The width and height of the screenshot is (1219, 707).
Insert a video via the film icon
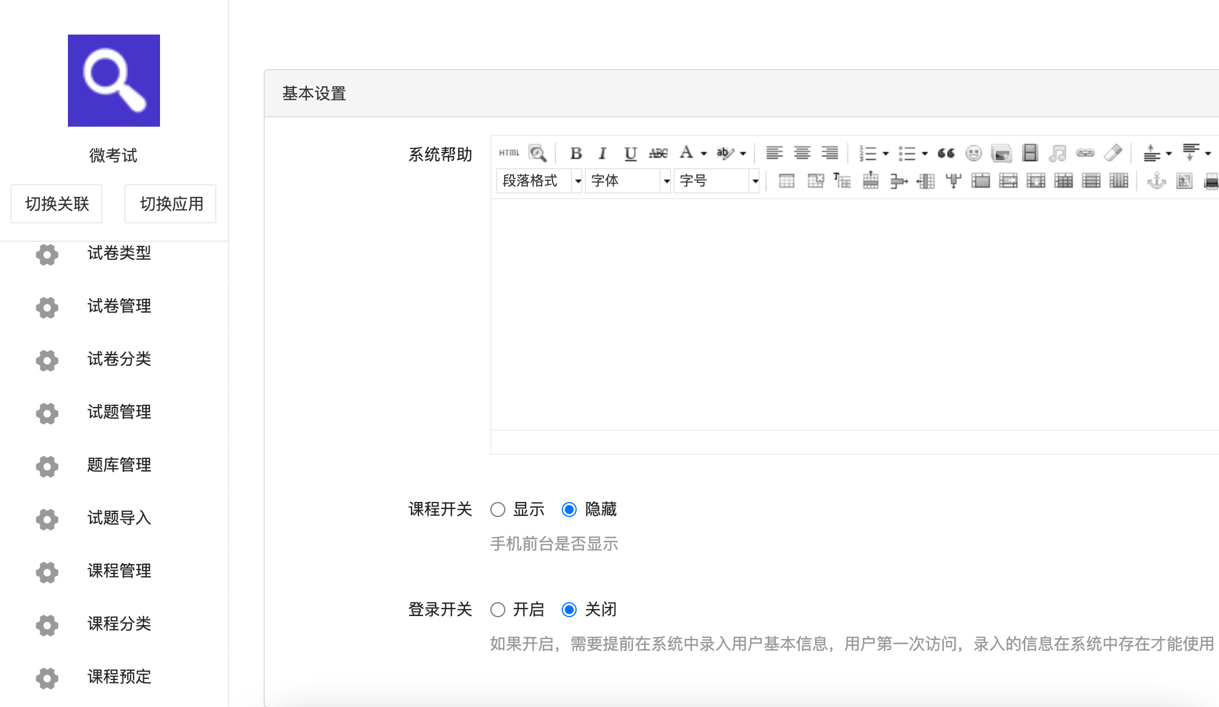click(1030, 153)
